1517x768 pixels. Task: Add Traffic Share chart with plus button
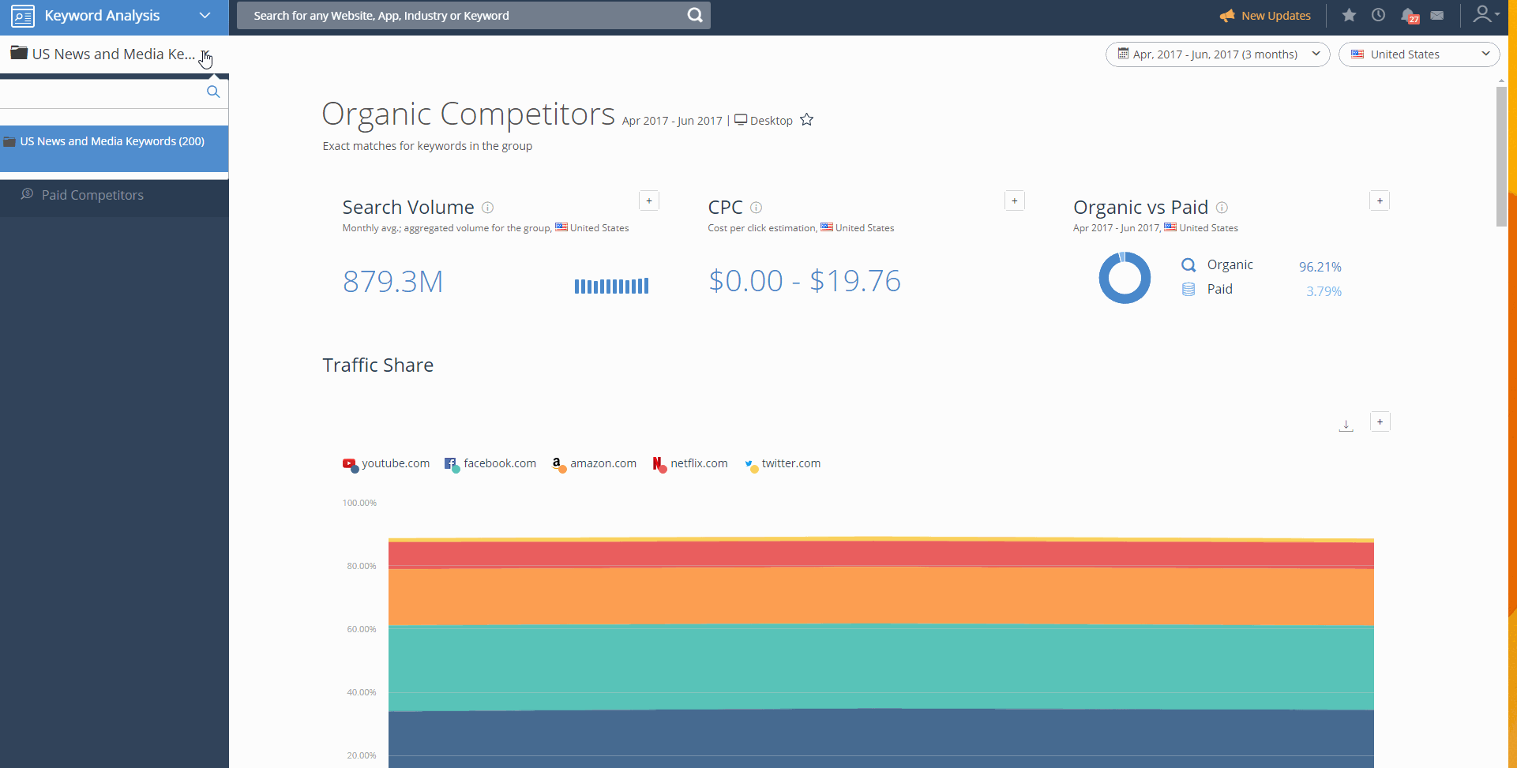click(1380, 421)
